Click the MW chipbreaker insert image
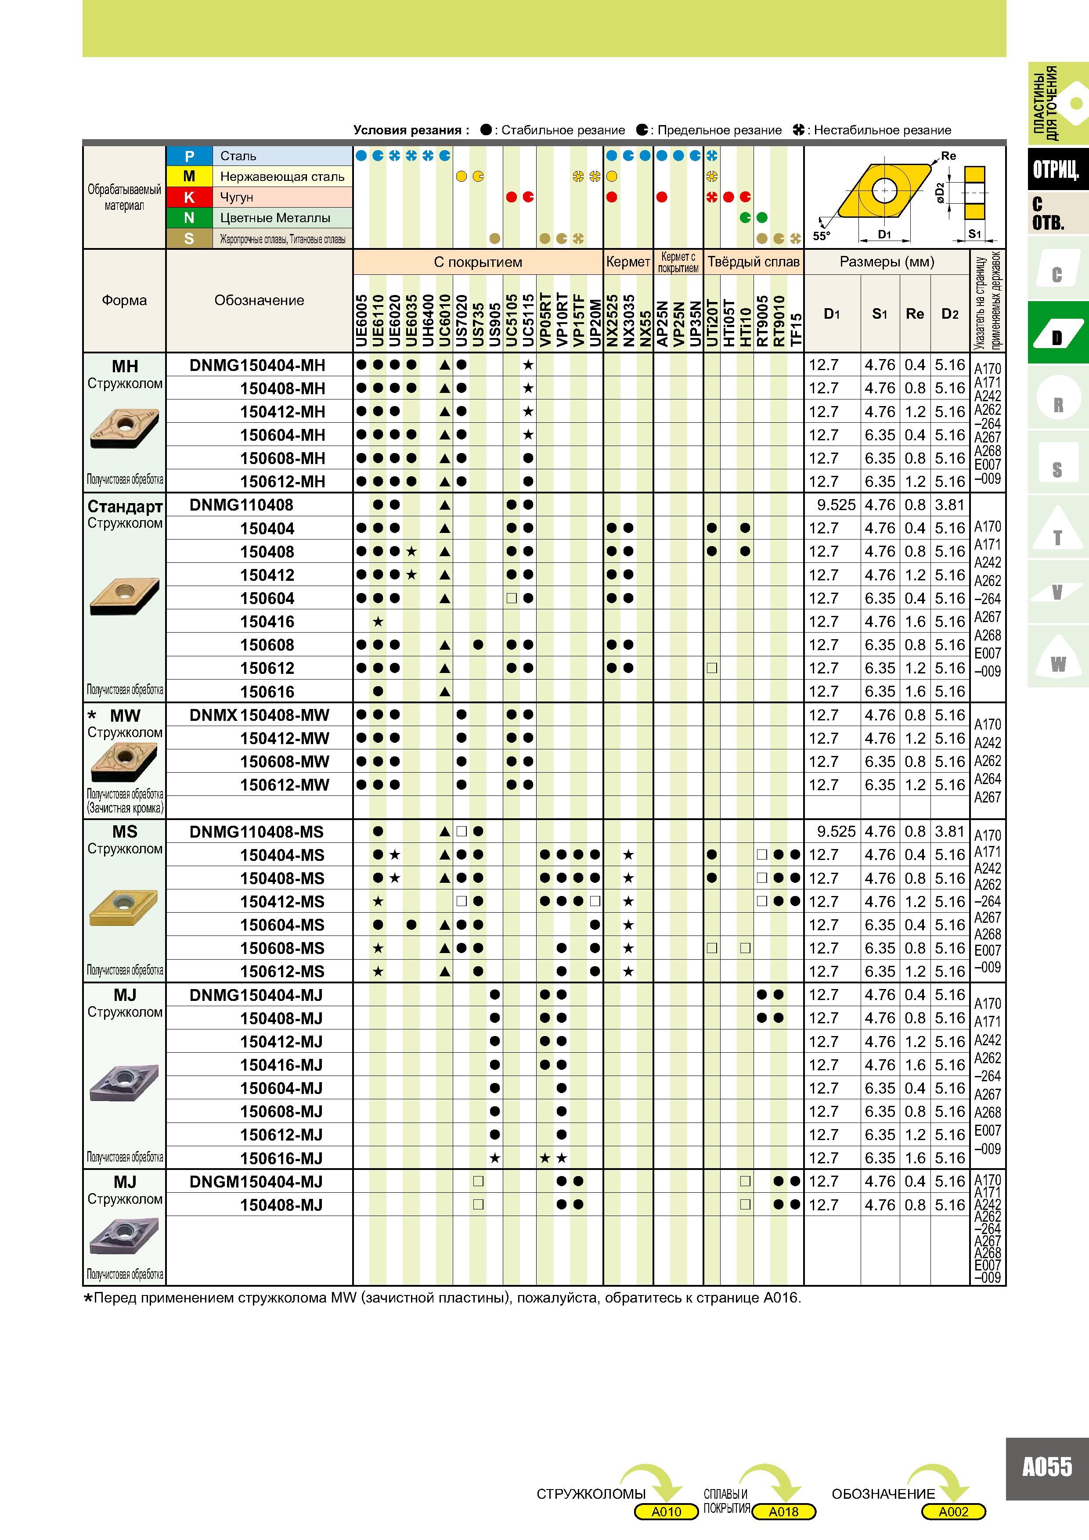 [124, 763]
